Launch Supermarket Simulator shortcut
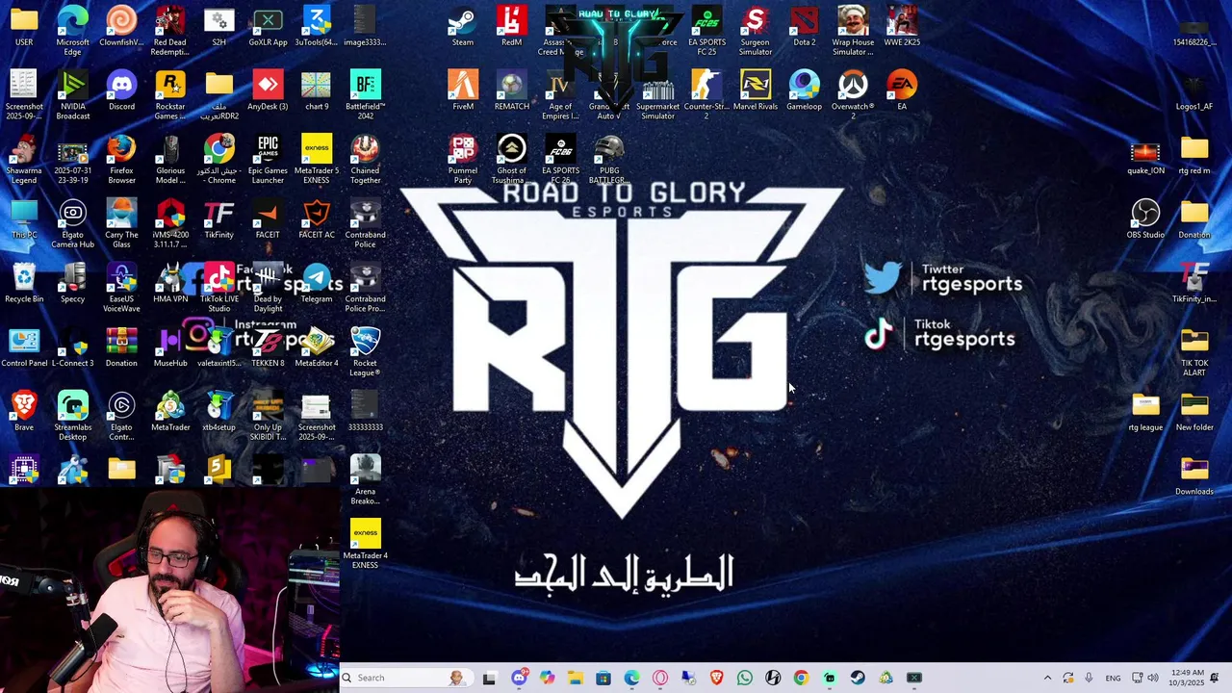Screen dimensions: 1232x693 [x=657, y=95]
